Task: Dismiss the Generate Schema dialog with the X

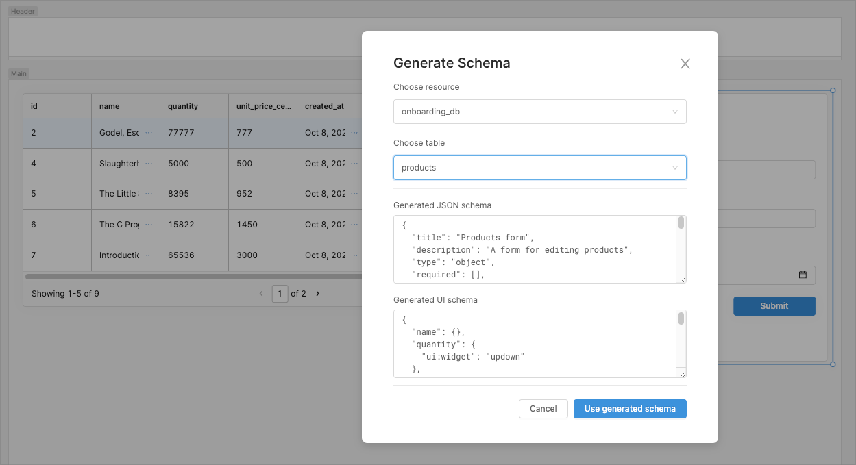Action: [685, 63]
